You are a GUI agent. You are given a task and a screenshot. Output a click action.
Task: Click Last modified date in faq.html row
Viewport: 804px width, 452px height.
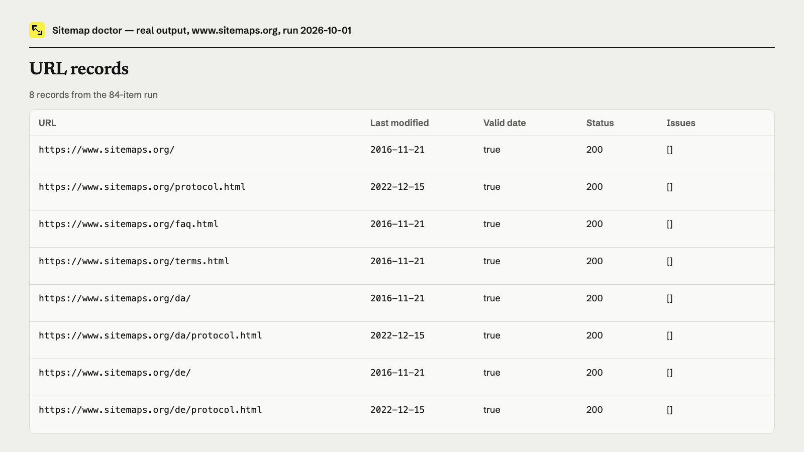tap(397, 224)
